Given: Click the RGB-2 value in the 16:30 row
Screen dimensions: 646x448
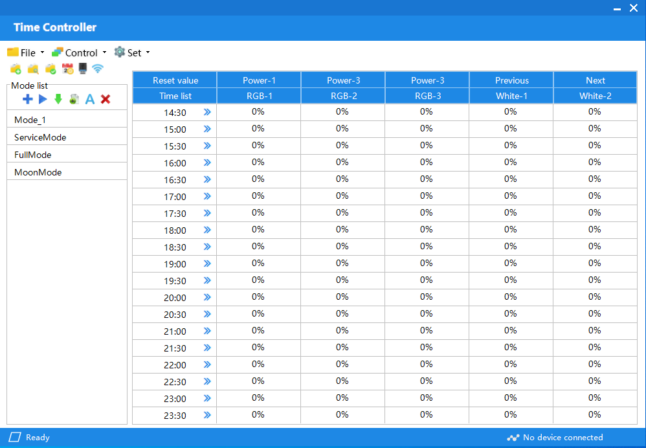Looking at the screenshot, I should pos(342,179).
